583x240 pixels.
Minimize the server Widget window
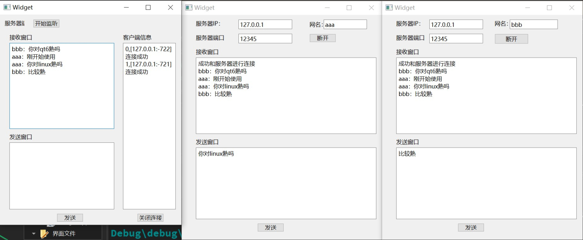126,7
